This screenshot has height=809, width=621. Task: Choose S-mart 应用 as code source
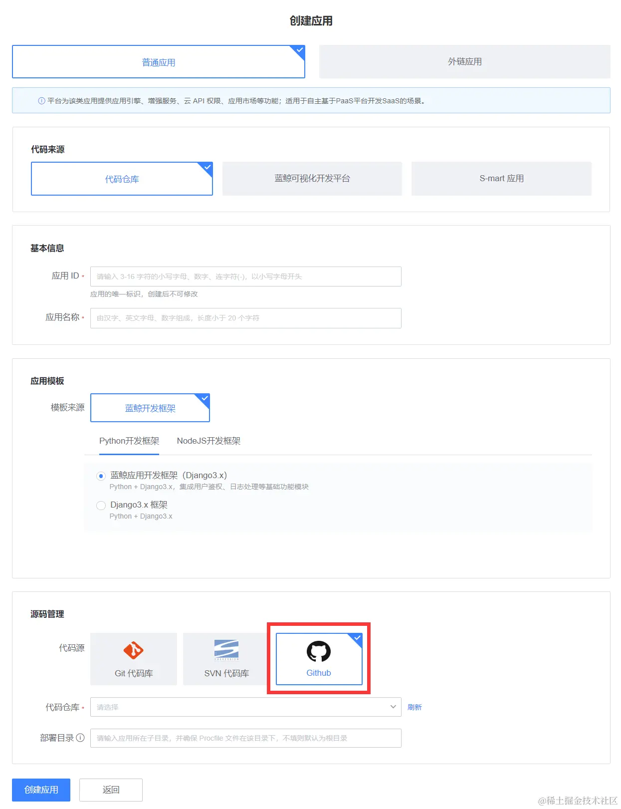(x=501, y=178)
